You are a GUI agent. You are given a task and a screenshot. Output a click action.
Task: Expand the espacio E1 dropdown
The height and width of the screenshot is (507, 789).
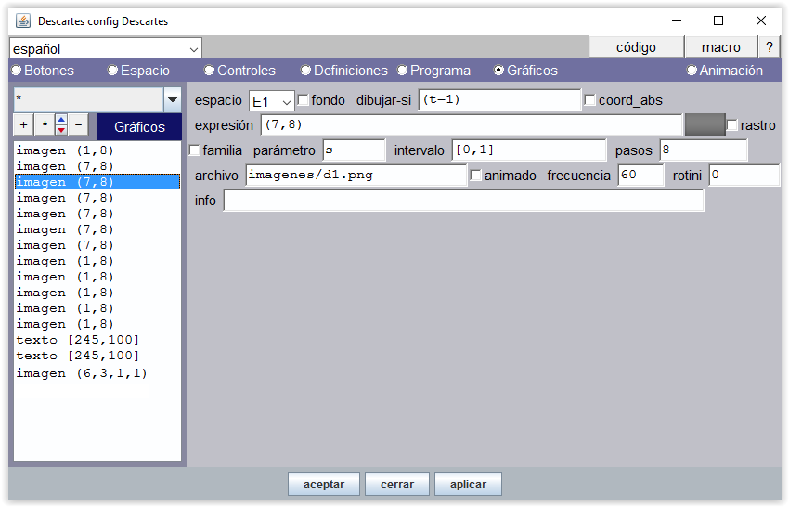[x=271, y=100]
